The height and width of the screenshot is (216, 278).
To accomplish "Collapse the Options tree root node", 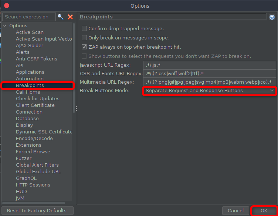I will pos(5,26).
